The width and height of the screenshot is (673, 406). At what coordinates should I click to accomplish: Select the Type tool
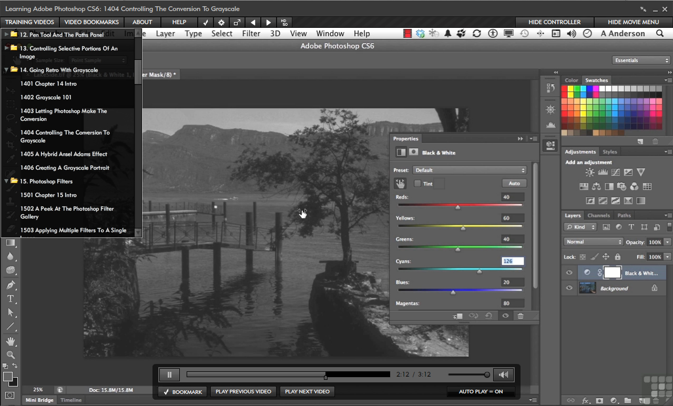click(11, 298)
